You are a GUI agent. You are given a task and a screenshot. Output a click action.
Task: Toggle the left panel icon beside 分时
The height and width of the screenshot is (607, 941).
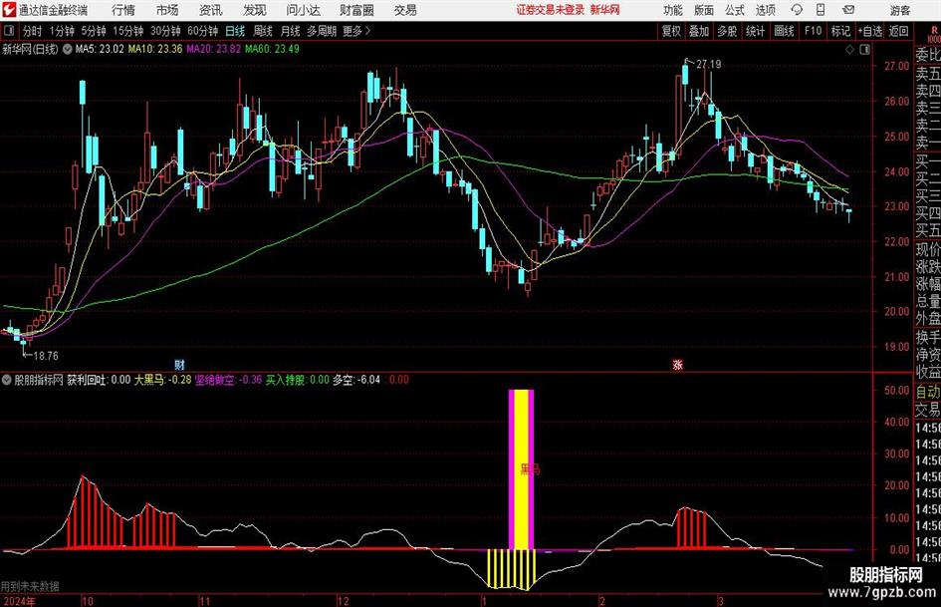point(8,31)
